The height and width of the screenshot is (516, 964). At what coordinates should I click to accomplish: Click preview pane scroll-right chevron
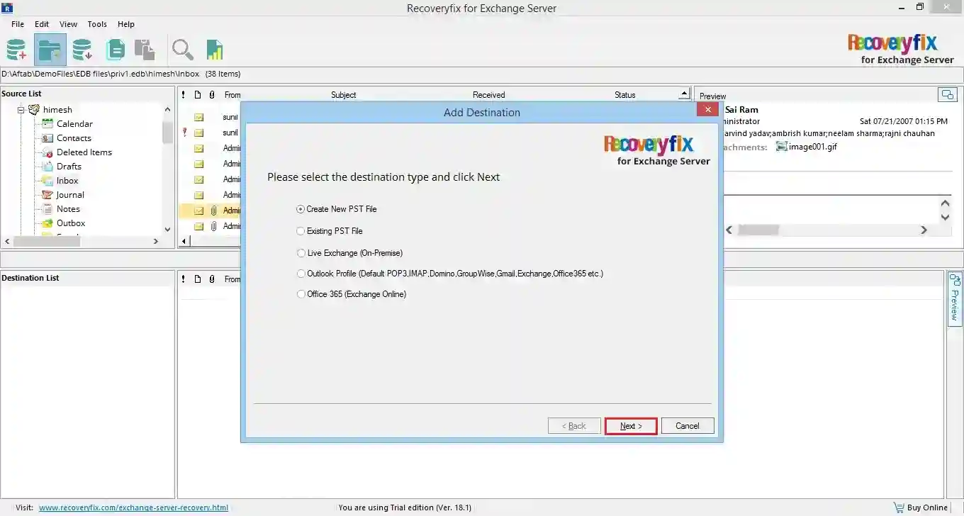tap(924, 230)
